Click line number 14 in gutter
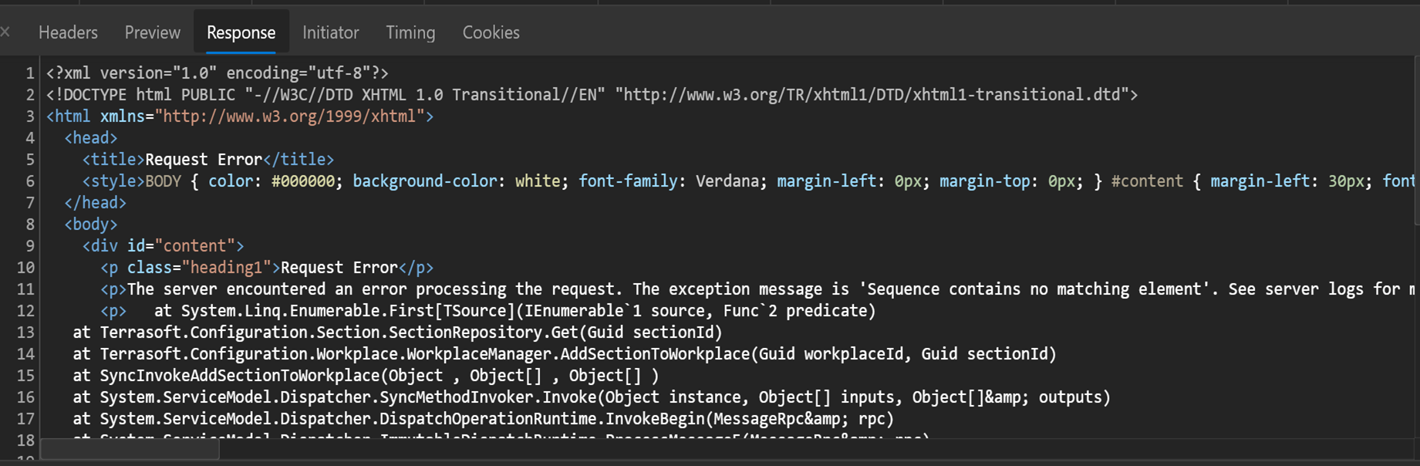Image resolution: width=1420 pixels, height=466 pixels. pos(25,354)
